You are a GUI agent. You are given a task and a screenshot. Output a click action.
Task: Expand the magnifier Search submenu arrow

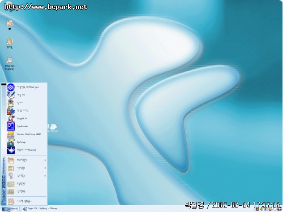point(45,176)
